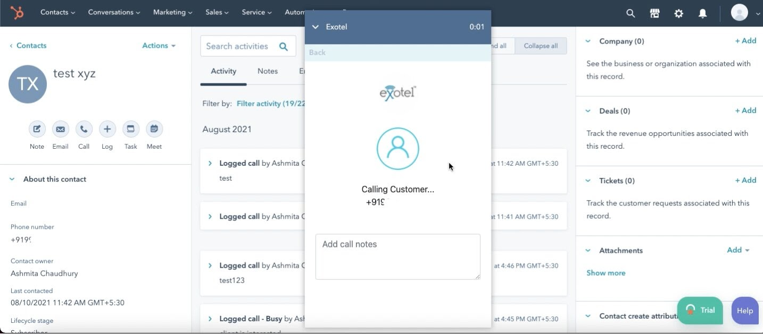Click the search icon in Search activities
This screenshot has height=334, width=763.
[x=284, y=46]
